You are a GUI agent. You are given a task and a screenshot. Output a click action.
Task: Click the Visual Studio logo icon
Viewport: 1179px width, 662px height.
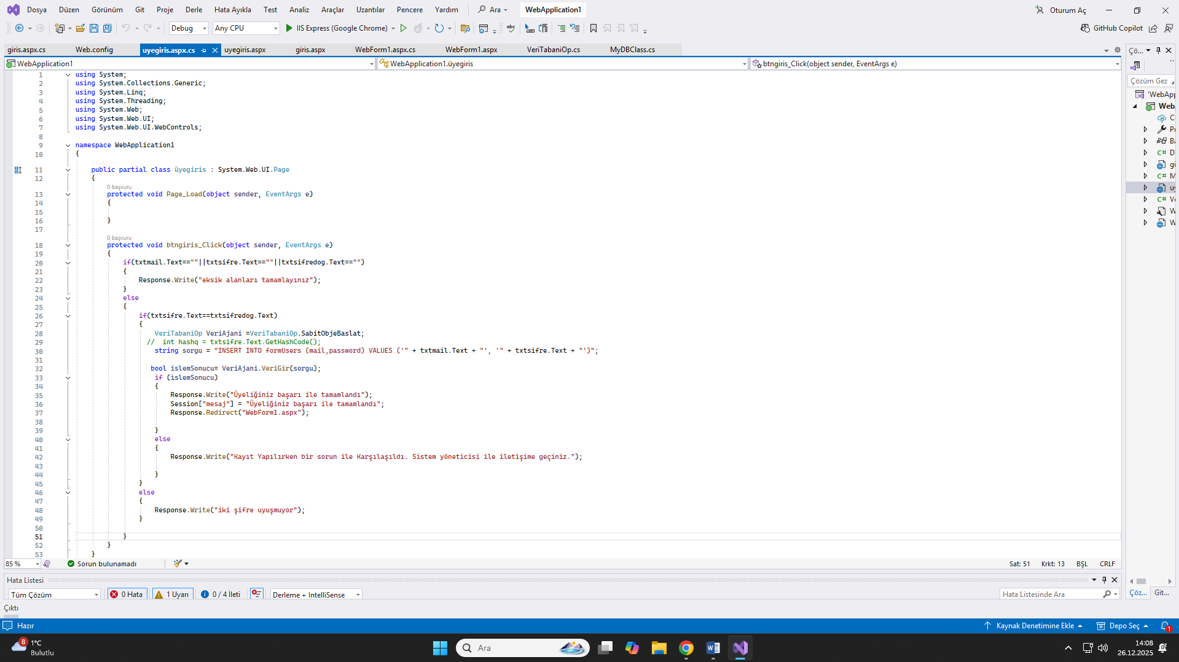[x=13, y=10]
